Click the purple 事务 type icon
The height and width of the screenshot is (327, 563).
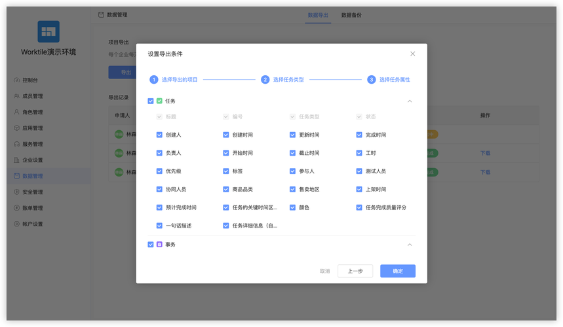pos(159,244)
